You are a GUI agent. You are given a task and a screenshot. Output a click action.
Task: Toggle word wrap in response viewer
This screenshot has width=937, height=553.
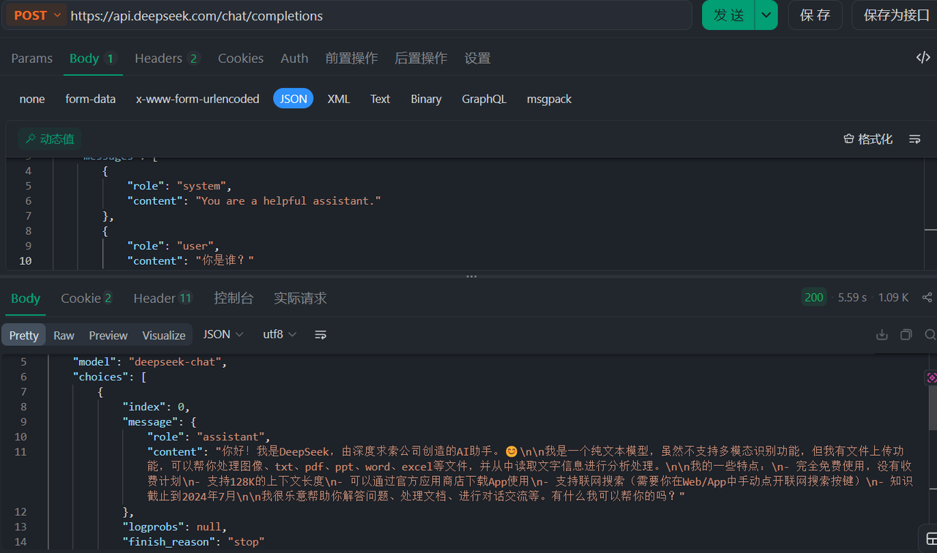(321, 334)
